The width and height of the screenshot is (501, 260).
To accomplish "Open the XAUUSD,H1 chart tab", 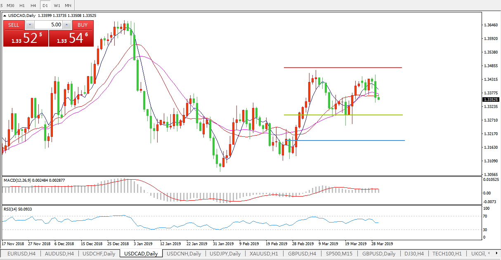I will (263, 254).
